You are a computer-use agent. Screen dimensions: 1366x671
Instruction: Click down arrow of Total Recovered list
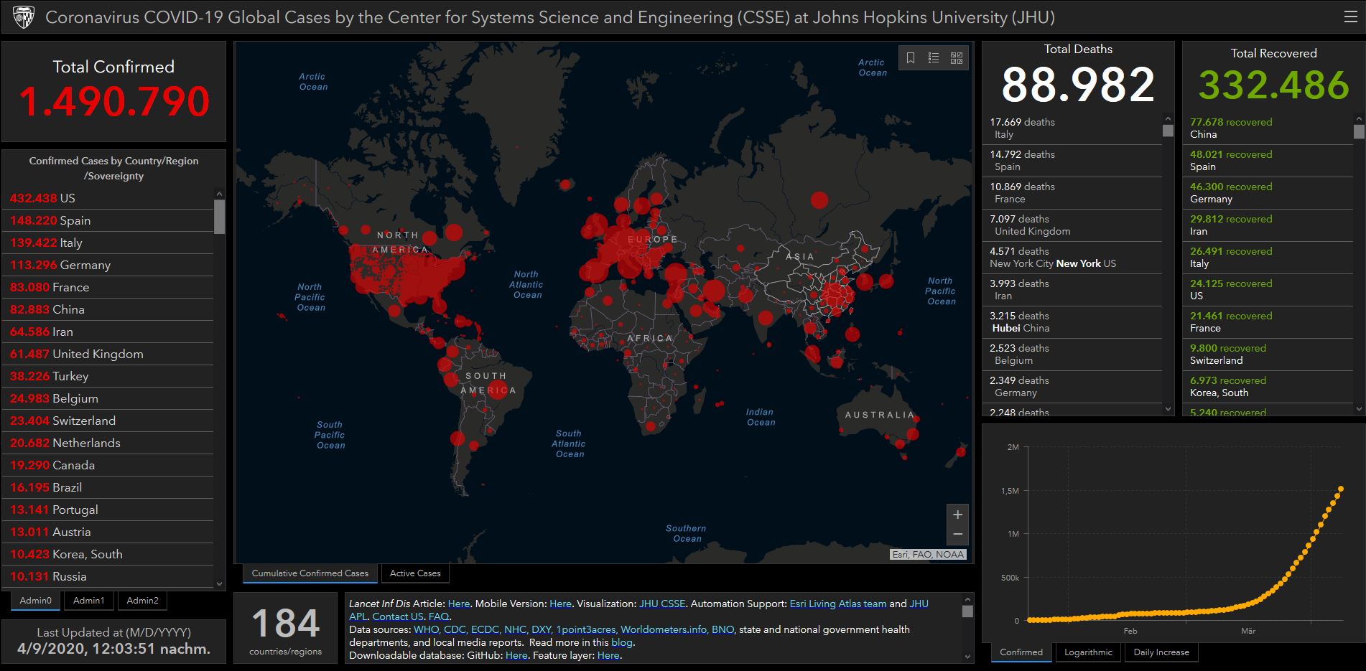[1358, 409]
